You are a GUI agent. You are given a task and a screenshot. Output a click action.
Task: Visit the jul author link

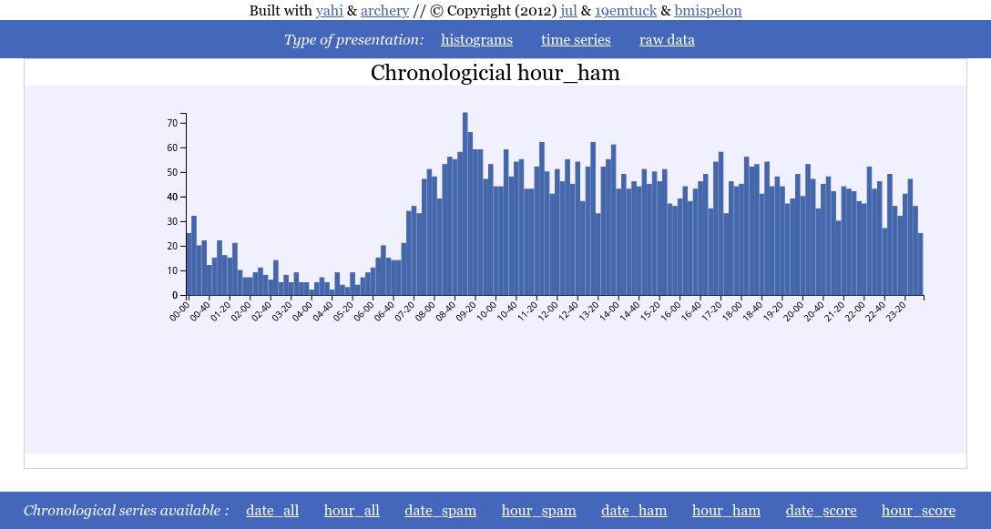(568, 11)
